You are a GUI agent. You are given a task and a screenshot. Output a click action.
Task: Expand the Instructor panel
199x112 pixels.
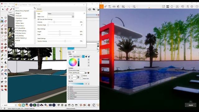(x=83, y=95)
